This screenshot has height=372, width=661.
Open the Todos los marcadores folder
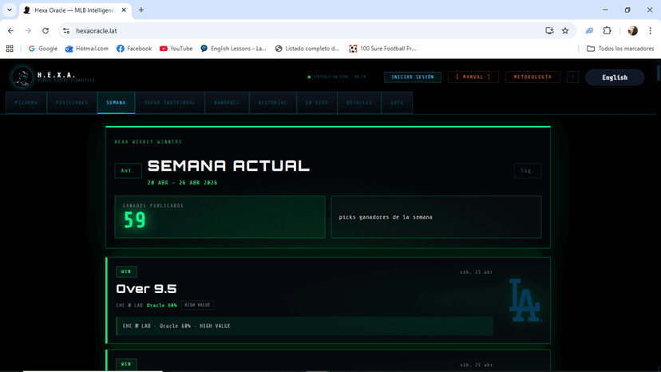pyautogui.click(x=620, y=49)
